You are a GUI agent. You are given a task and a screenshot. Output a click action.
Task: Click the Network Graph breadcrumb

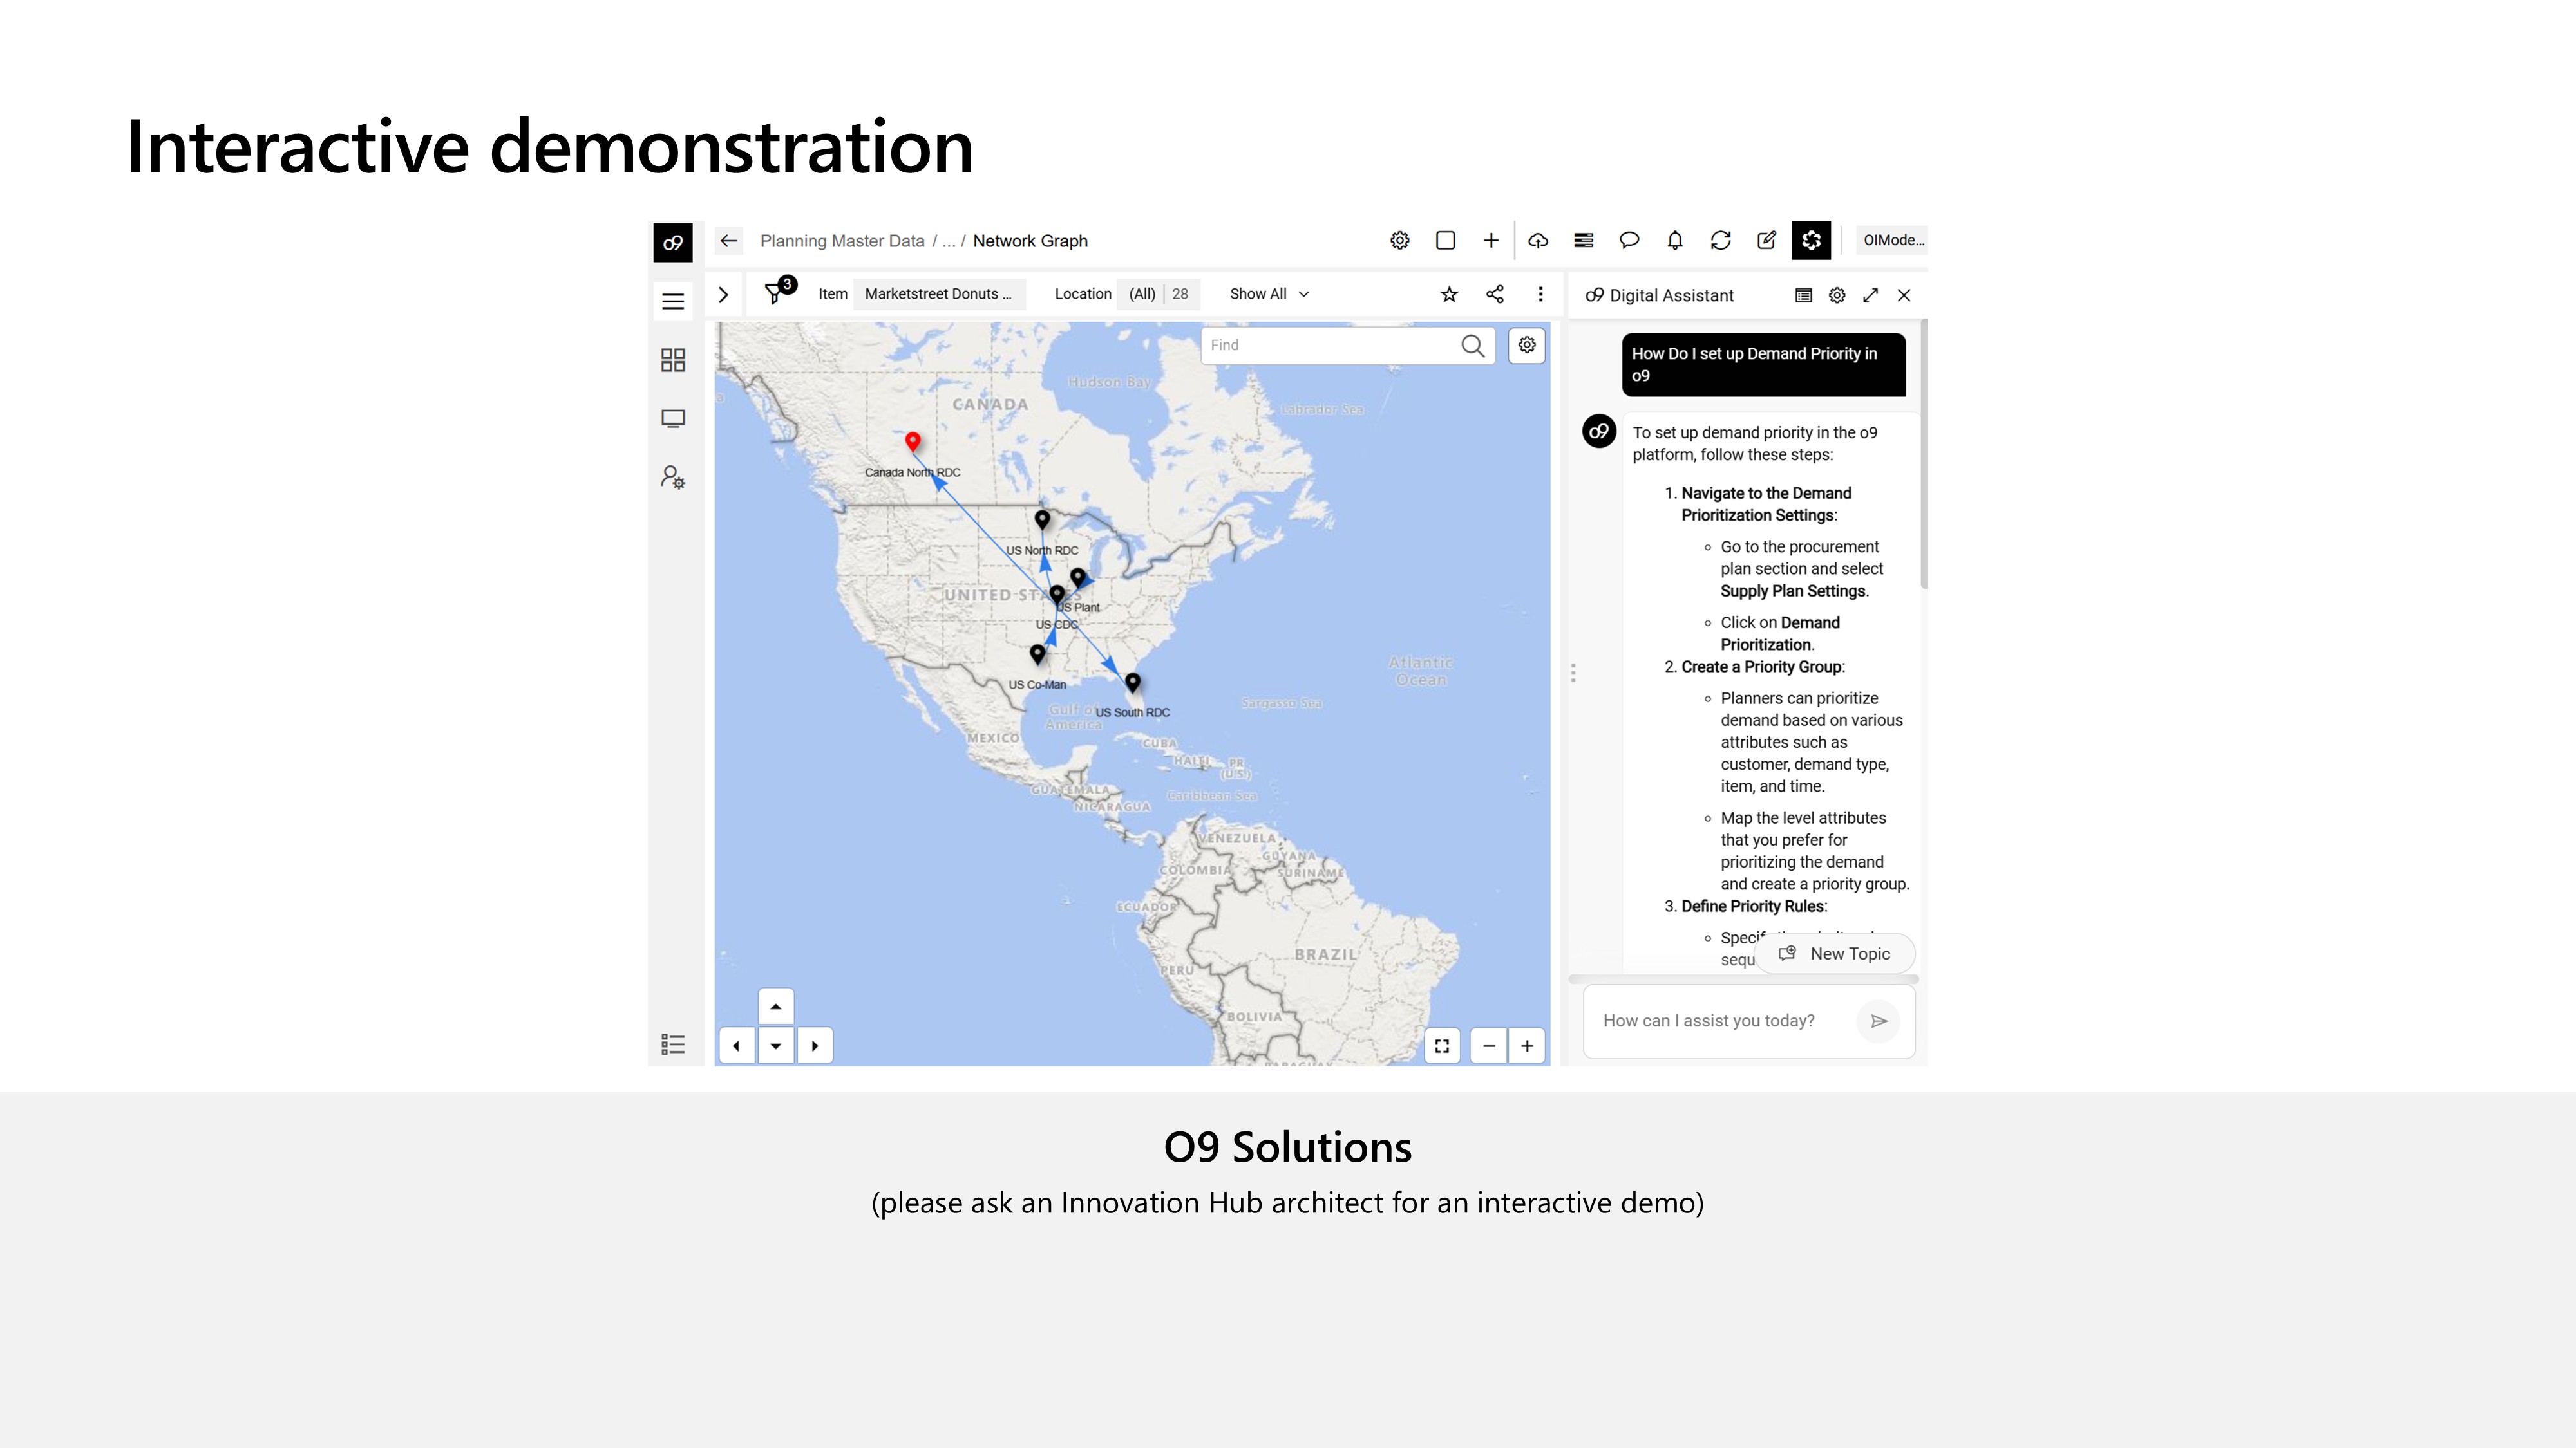[1030, 241]
